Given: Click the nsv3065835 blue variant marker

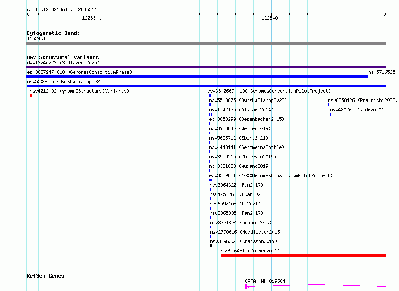Looking at the screenshot, I should tap(210, 218).
